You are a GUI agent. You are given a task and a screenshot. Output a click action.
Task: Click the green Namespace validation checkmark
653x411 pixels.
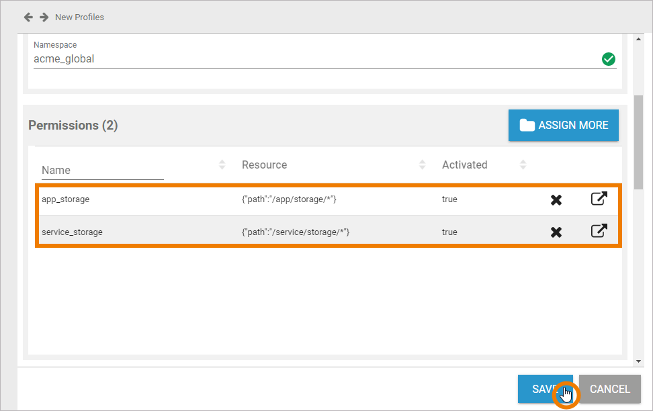[x=609, y=59]
